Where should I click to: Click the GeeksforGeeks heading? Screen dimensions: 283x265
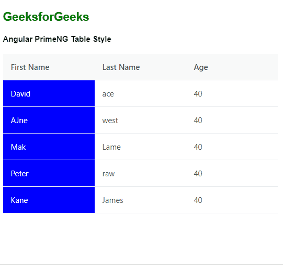[46, 17]
